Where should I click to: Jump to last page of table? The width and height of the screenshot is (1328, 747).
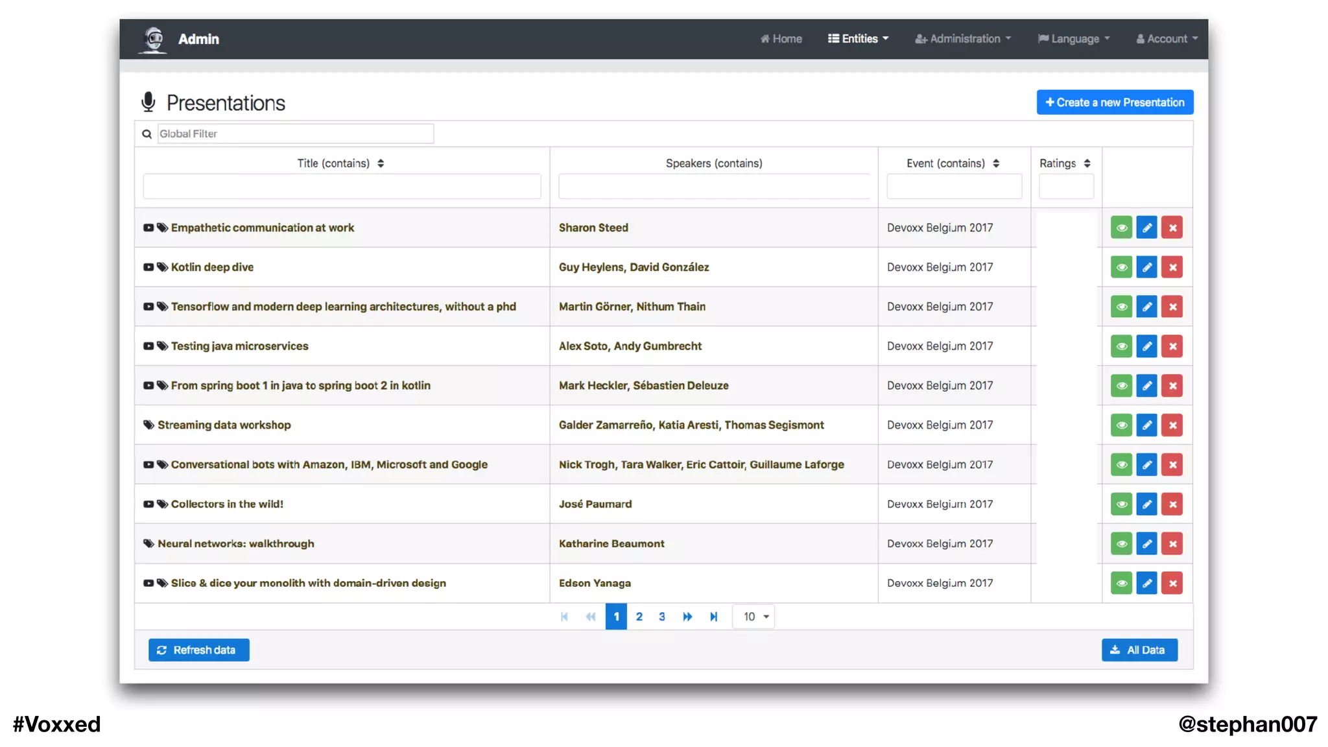coord(713,617)
